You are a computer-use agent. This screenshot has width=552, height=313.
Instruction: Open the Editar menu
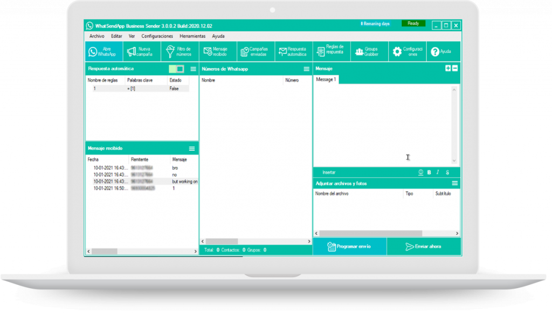[x=116, y=36]
